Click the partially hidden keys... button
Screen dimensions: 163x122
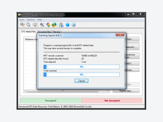[133, 39]
